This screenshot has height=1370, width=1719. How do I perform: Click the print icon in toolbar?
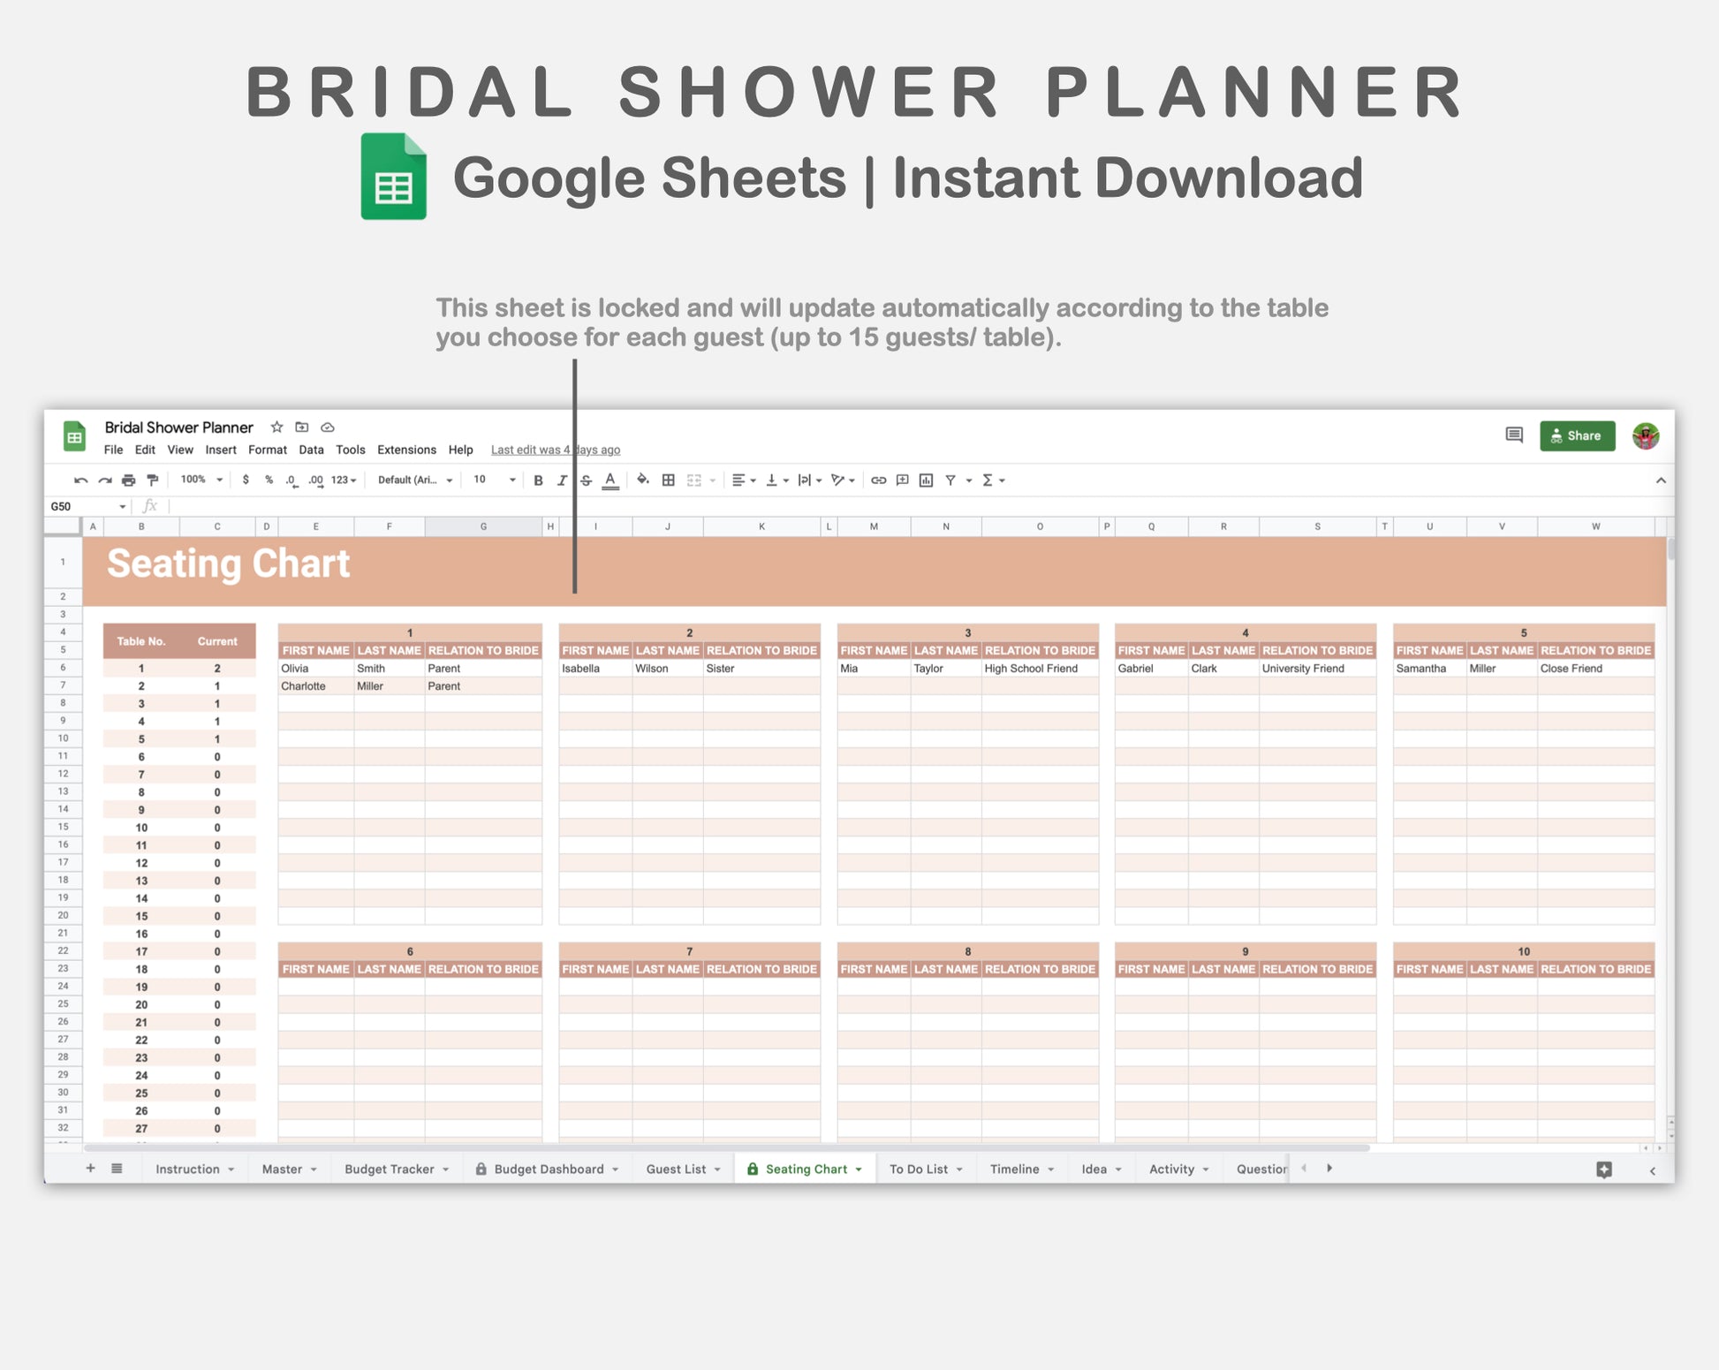coord(129,481)
